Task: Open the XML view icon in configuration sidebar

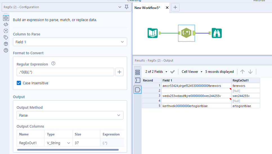Action: (x=6, y=24)
